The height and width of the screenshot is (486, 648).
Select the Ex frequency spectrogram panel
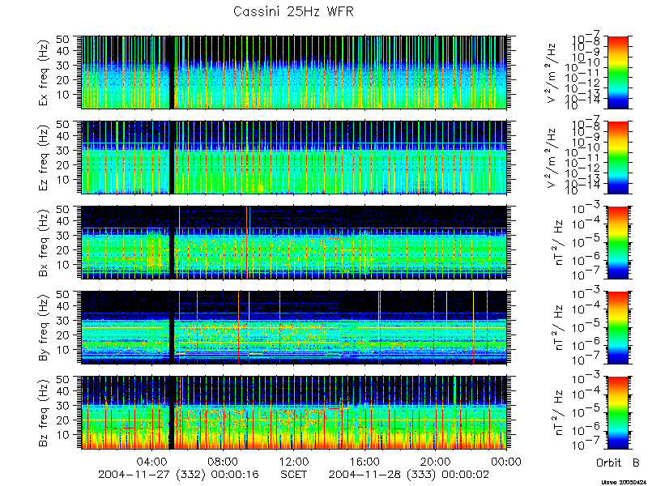pos(294,72)
